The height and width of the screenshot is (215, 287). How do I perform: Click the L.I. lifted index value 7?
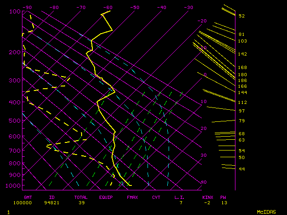181,203
